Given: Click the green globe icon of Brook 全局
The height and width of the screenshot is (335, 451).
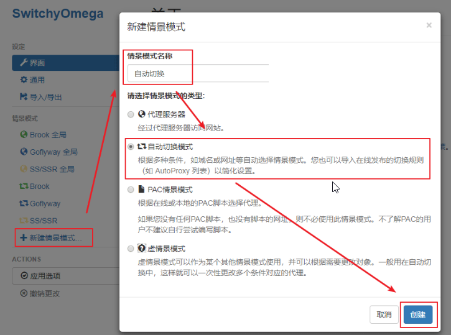Looking at the screenshot, I should [24, 134].
